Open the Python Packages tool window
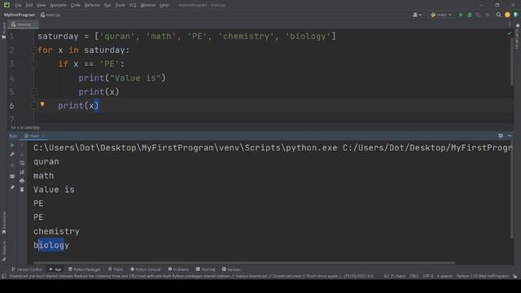Screen dimensions: 521x293 tap(85, 269)
